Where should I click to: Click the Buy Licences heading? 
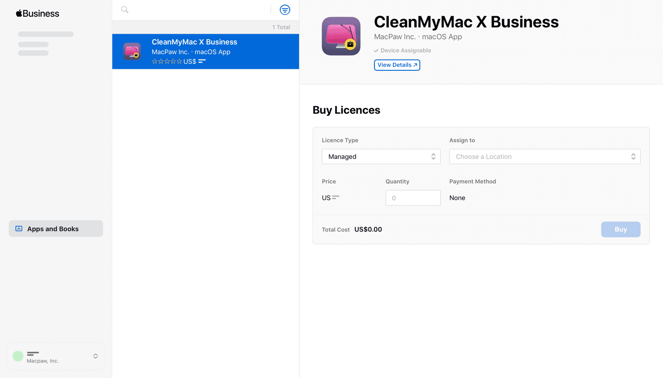coord(346,110)
